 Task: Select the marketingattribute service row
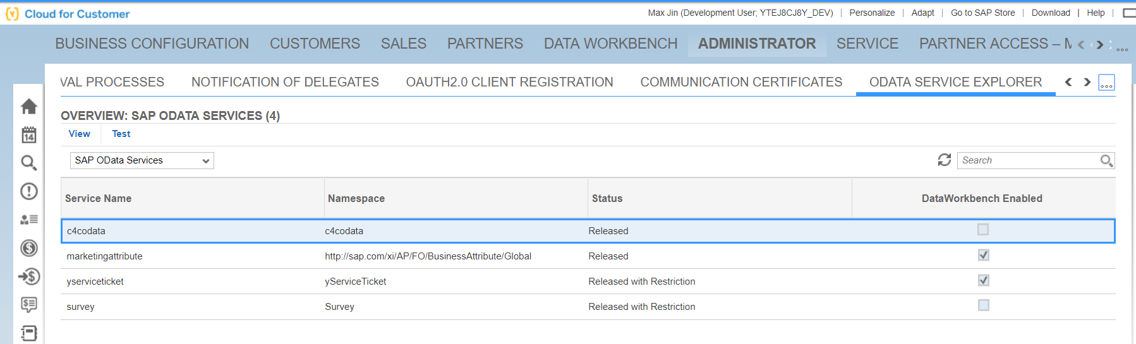[588, 256]
